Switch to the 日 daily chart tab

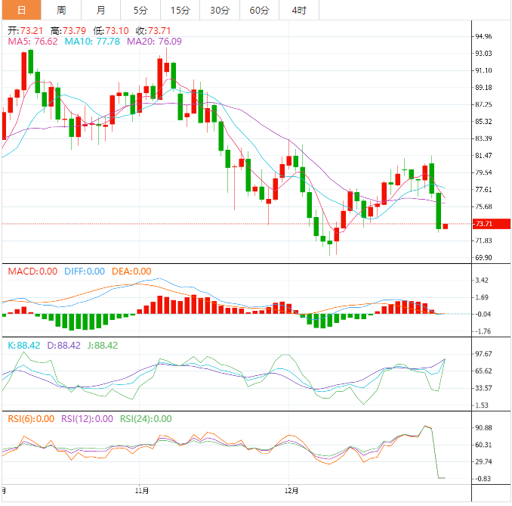click(x=20, y=10)
